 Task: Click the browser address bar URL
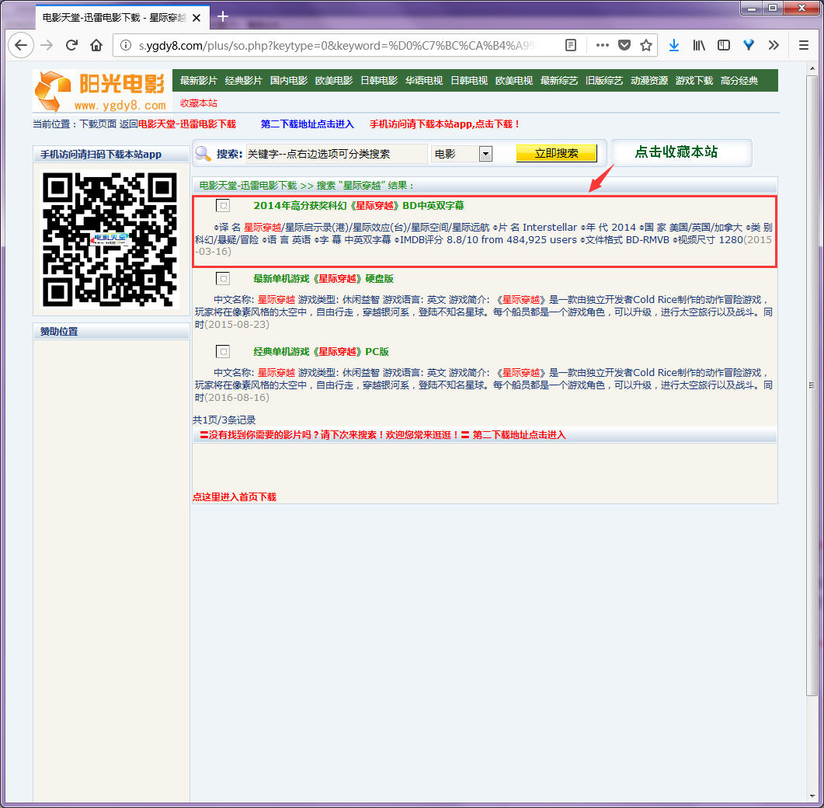point(336,46)
